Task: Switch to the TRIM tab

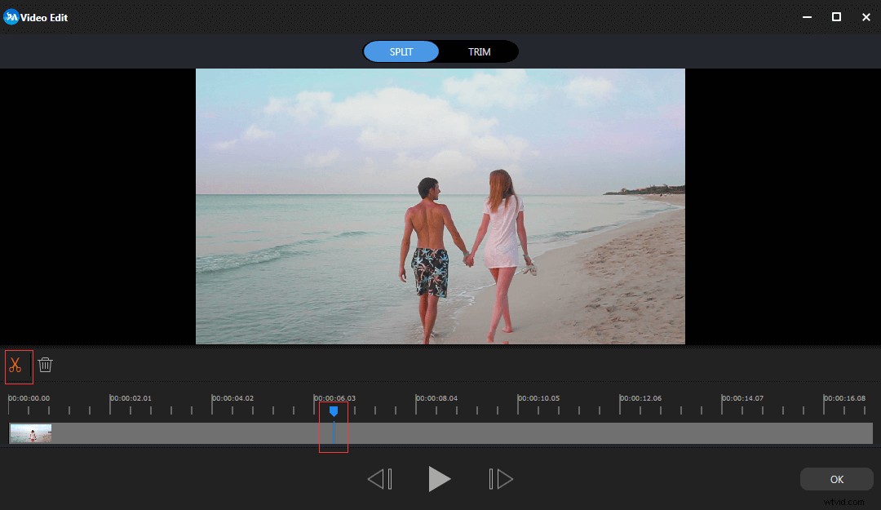Action: 479,51
